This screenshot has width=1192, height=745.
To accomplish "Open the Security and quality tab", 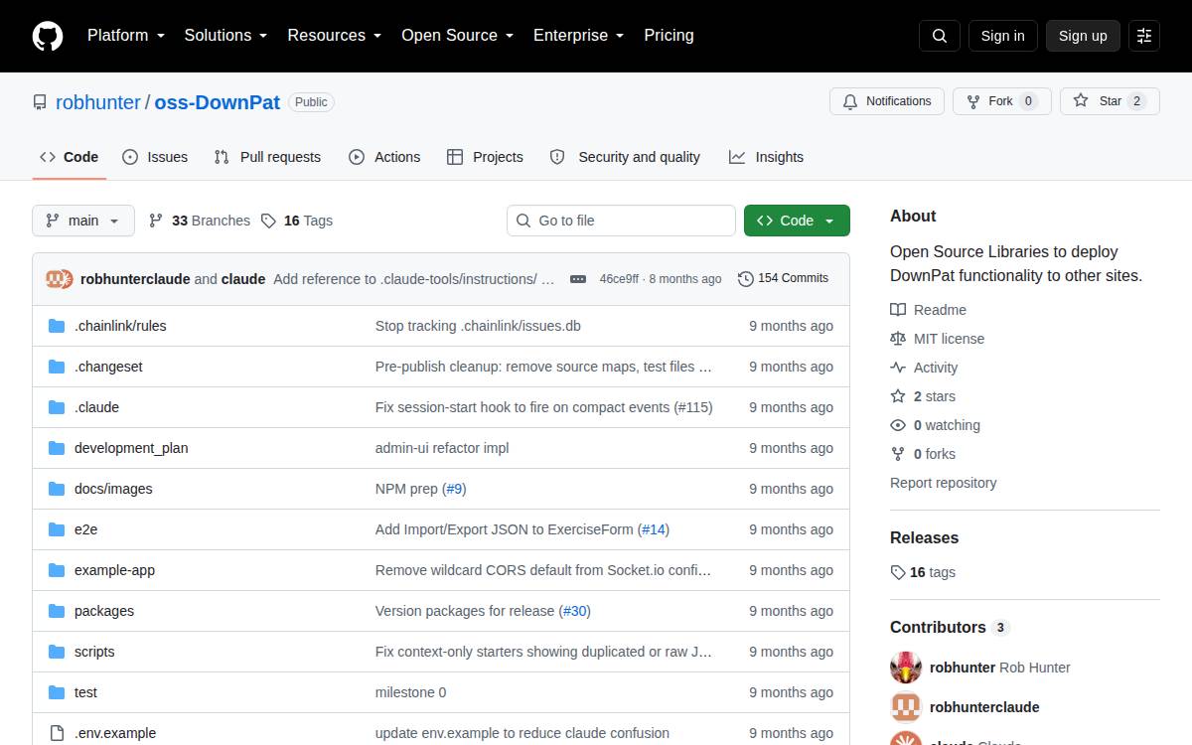I will (x=625, y=157).
